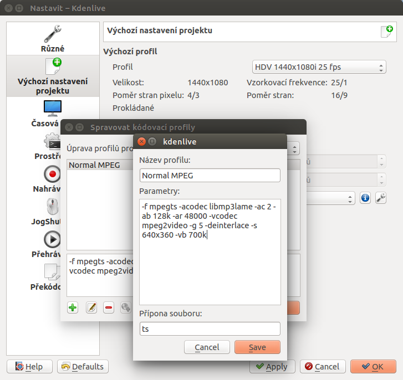
Task: Close the kdenlive profile dialog
Action: (141, 141)
